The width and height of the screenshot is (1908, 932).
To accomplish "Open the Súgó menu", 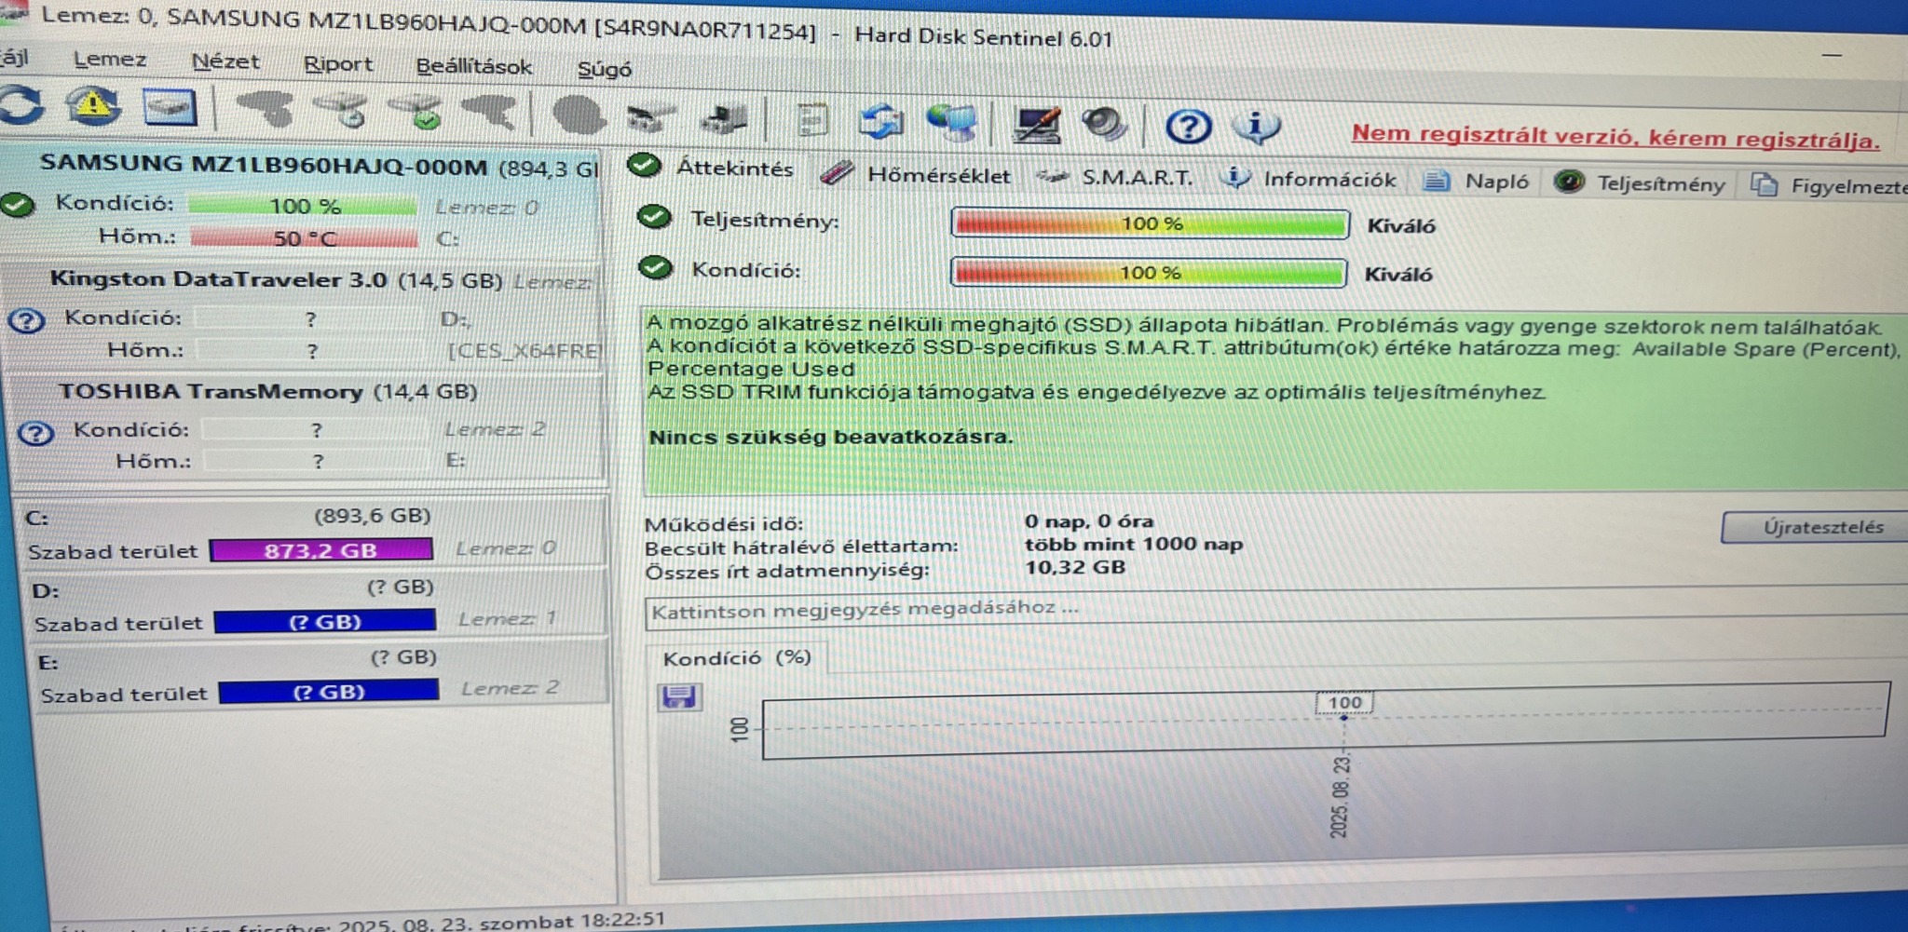I will pos(605,70).
